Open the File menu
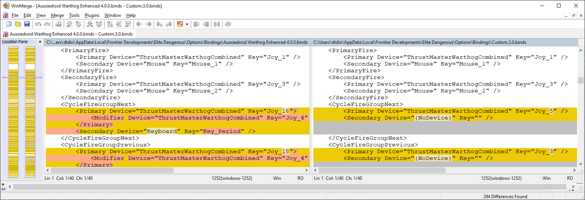 pos(15,15)
